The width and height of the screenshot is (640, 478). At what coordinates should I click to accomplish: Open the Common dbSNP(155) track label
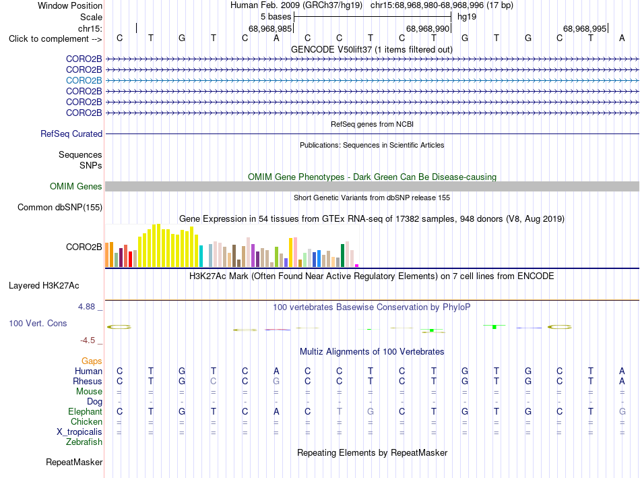pyautogui.click(x=60, y=207)
